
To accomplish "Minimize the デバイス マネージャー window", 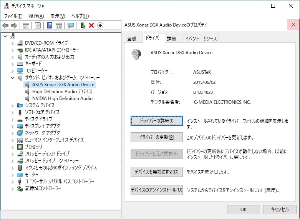I will point(256,6).
